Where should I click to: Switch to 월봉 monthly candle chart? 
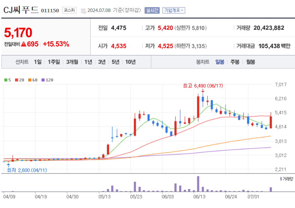(x=251, y=62)
